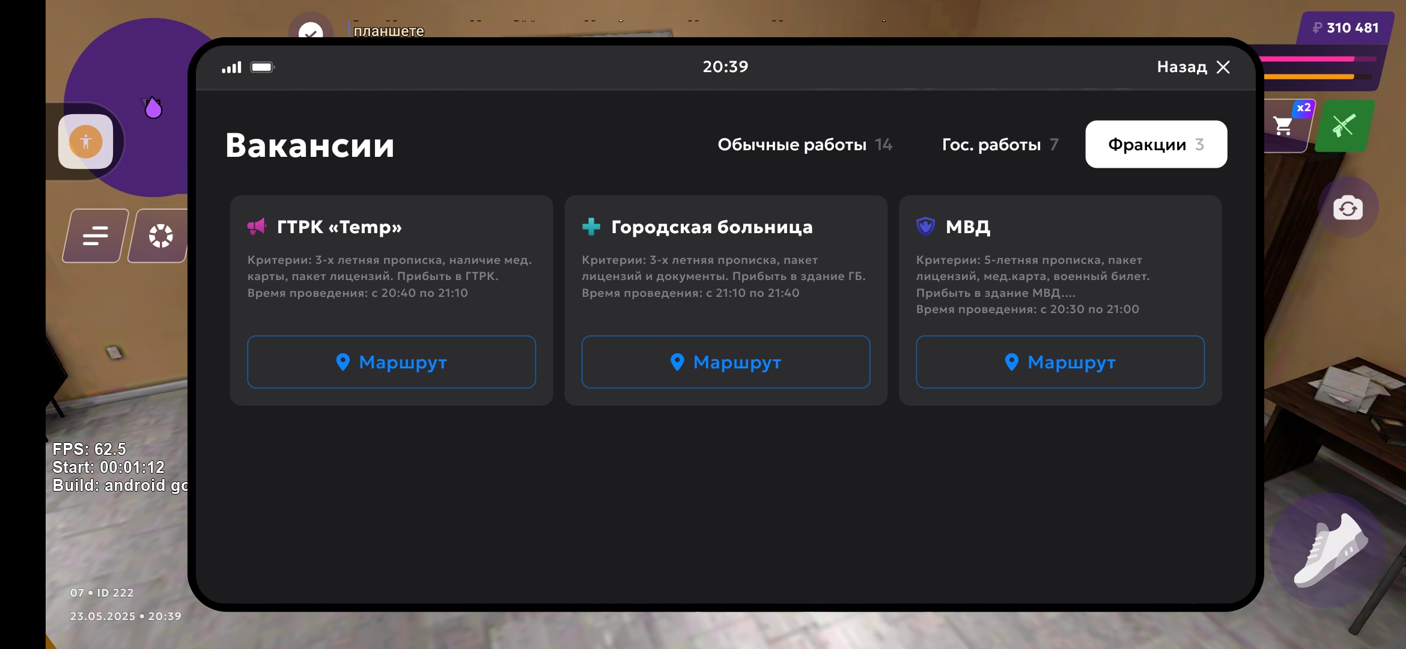Tap the purple droplet map marker
Screen dimensions: 1406x649
click(x=153, y=108)
